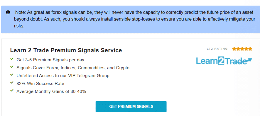Click the checkmark beside Average Monthly Gains

click(x=12, y=91)
